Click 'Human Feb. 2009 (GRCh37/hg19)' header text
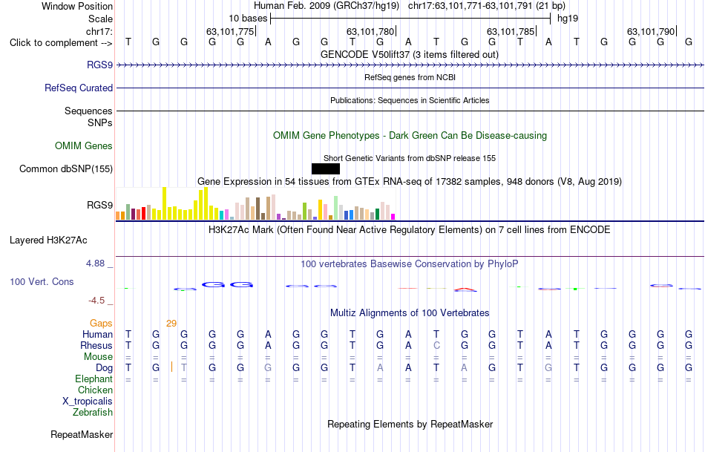The width and height of the screenshot is (705, 452). (x=327, y=6)
